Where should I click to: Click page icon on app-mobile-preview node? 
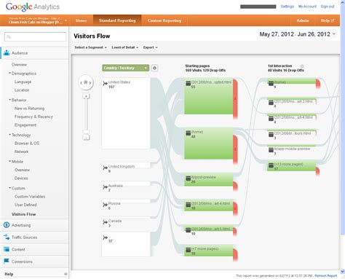click(271, 150)
